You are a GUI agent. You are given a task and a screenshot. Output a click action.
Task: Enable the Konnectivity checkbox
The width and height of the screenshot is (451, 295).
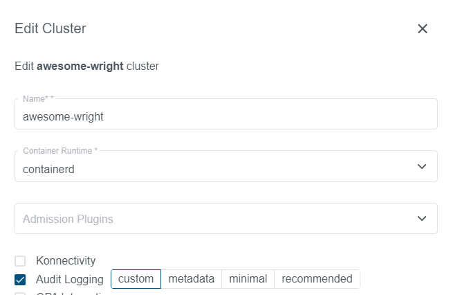point(20,261)
